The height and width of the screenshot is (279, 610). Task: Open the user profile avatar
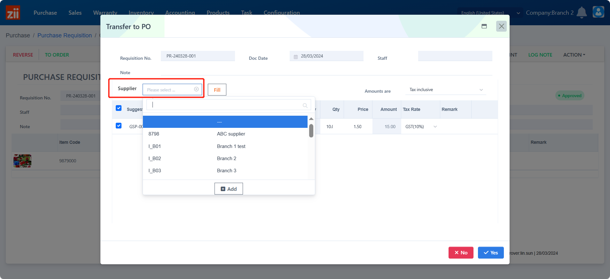coord(598,12)
